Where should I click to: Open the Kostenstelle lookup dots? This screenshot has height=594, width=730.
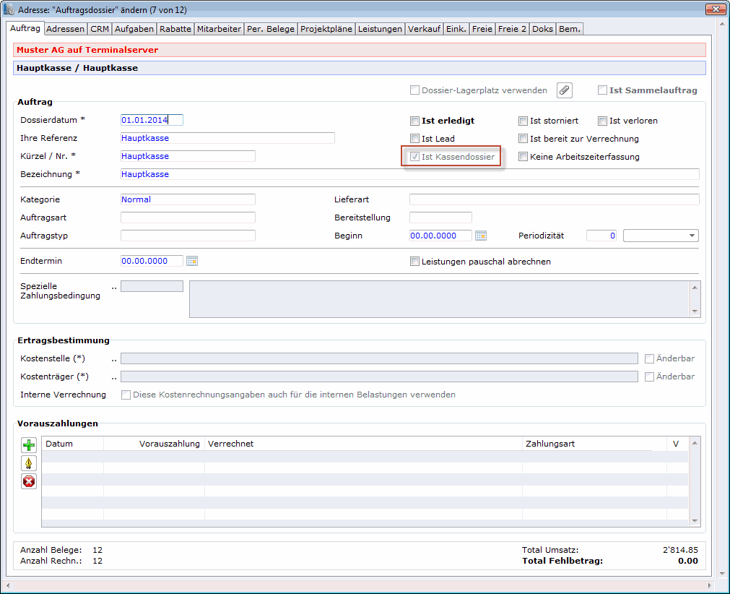[x=114, y=358]
